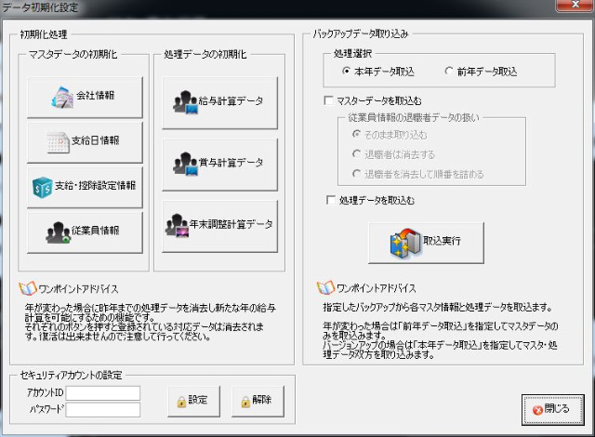Click the 設定 security button
The image size is (595, 437).
[194, 402]
